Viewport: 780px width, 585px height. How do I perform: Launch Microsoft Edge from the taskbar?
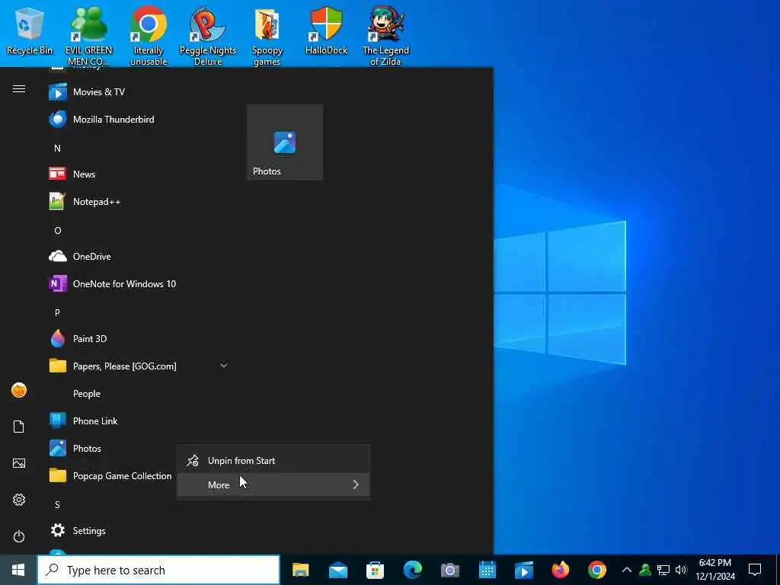click(x=412, y=570)
